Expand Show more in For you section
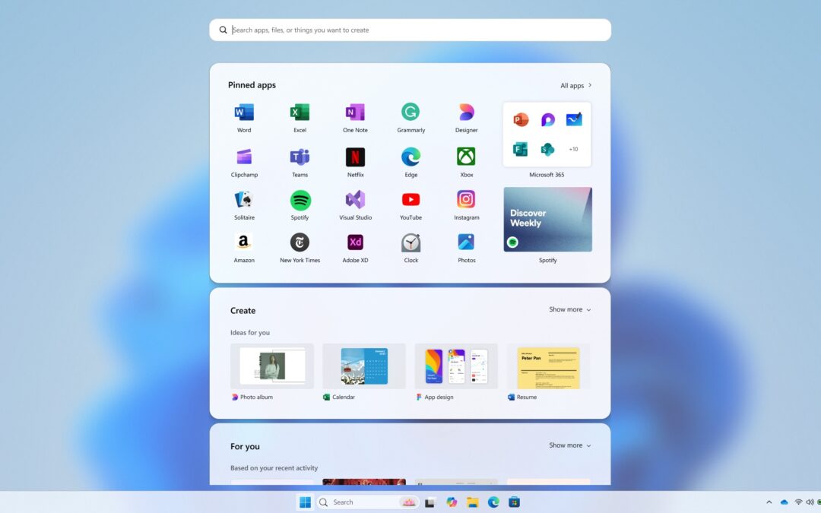Screen dimensions: 821x513 click(569, 445)
